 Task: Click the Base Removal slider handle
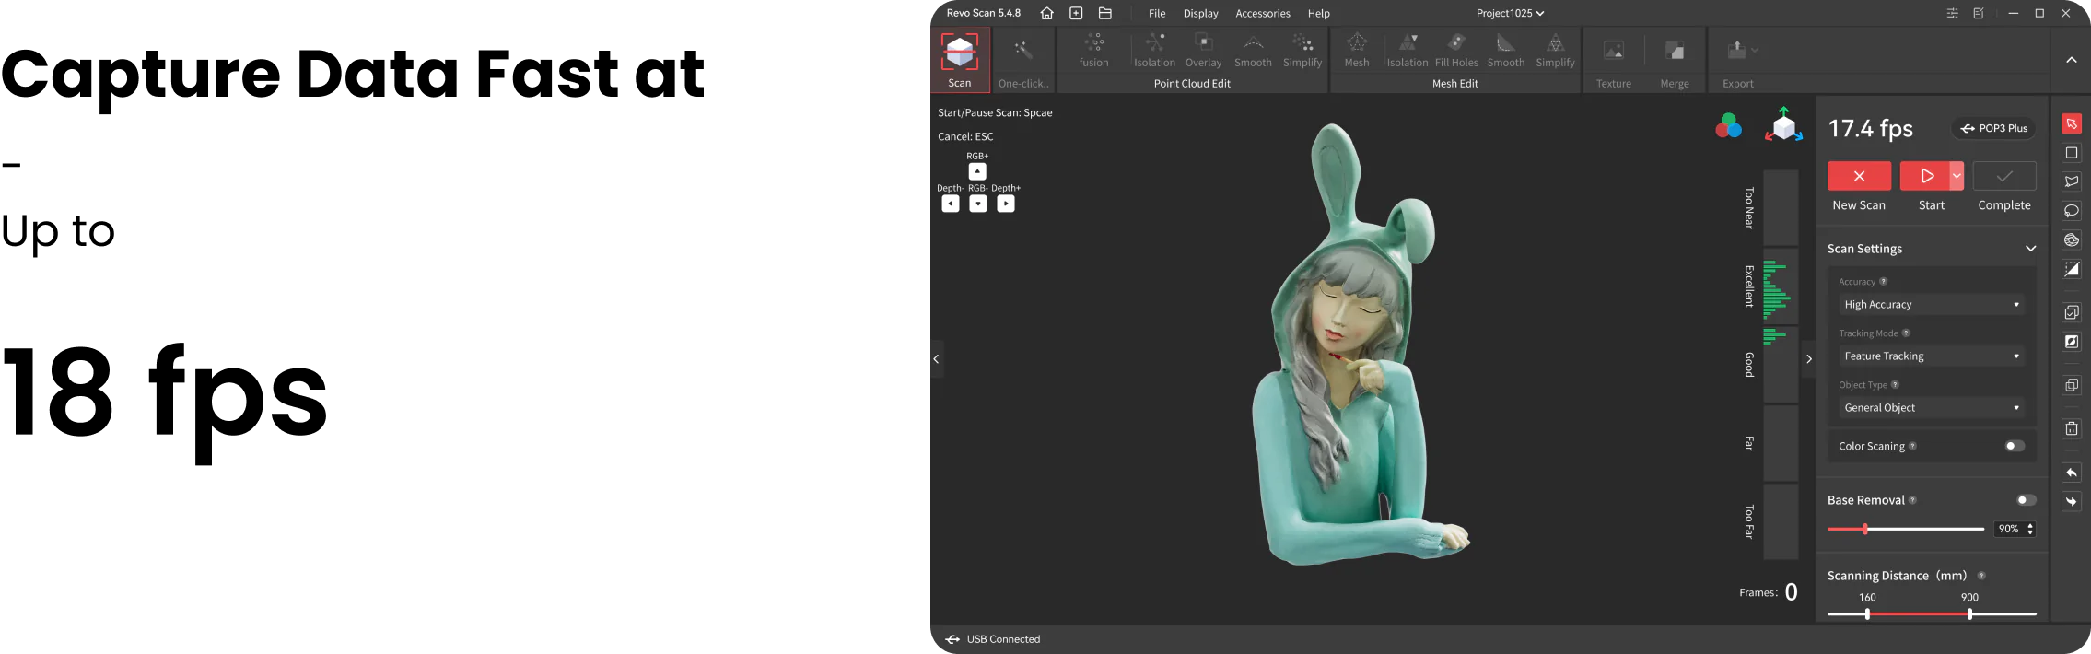(1865, 529)
